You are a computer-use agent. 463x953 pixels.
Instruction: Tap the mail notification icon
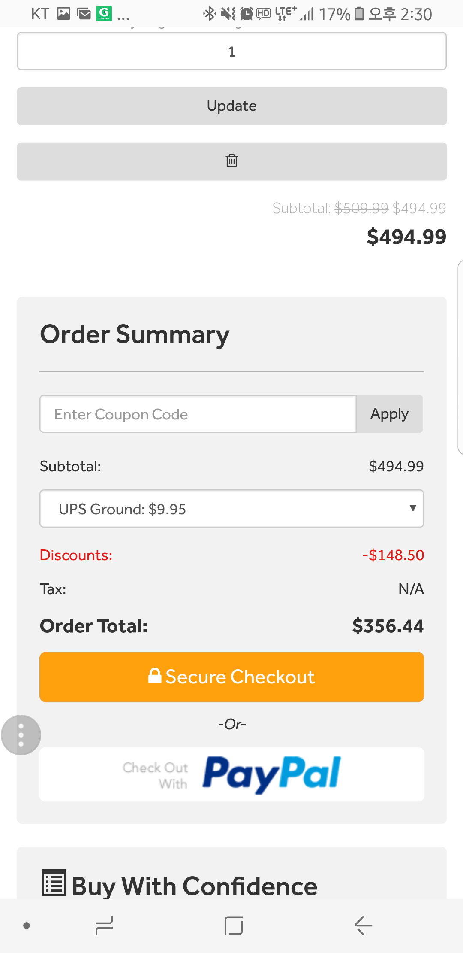pos(84,14)
